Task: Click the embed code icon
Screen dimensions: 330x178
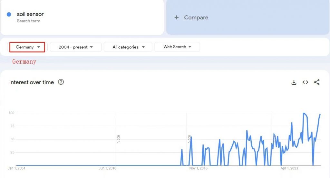Action: tap(305, 82)
